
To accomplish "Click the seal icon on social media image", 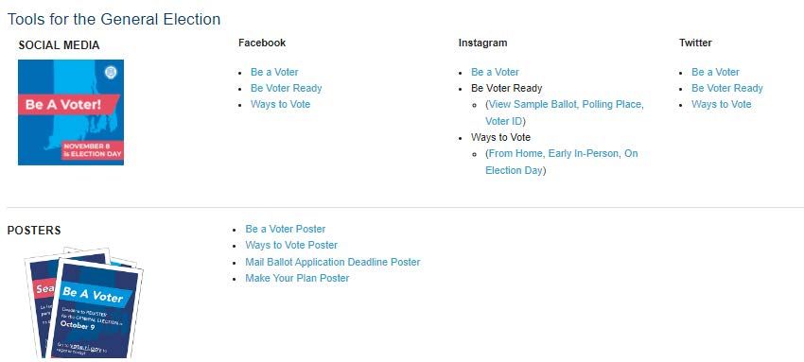I will (111, 72).
